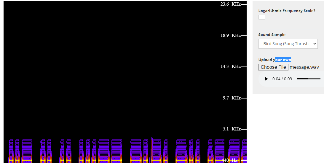Click the Logarithmic Frequency Scale label
This screenshot has width=332, height=165.
pos(287,11)
